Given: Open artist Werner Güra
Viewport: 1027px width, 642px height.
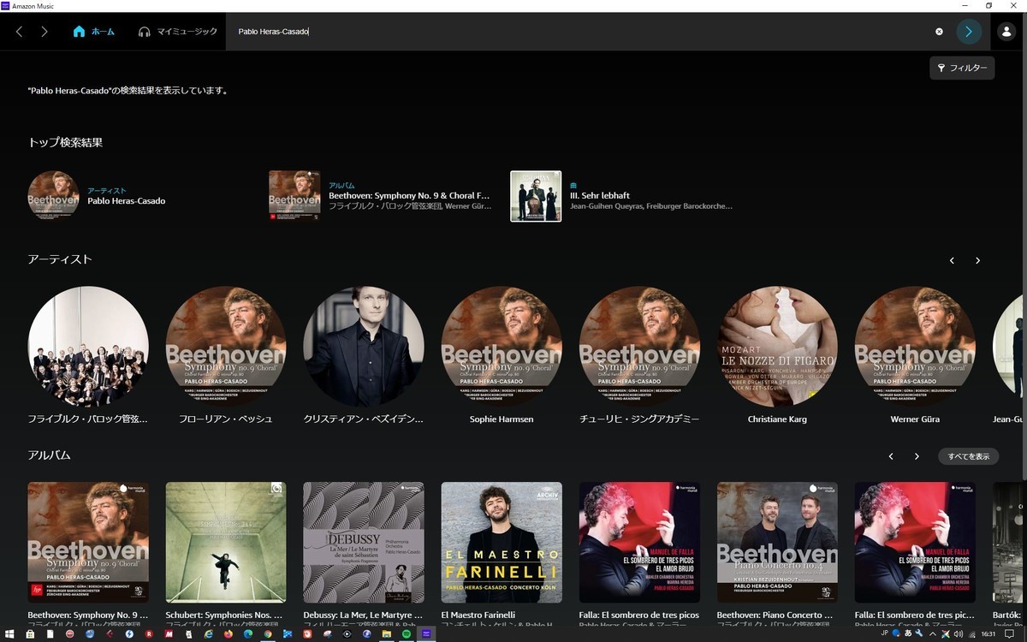Looking at the screenshot, I should [915, 347].
